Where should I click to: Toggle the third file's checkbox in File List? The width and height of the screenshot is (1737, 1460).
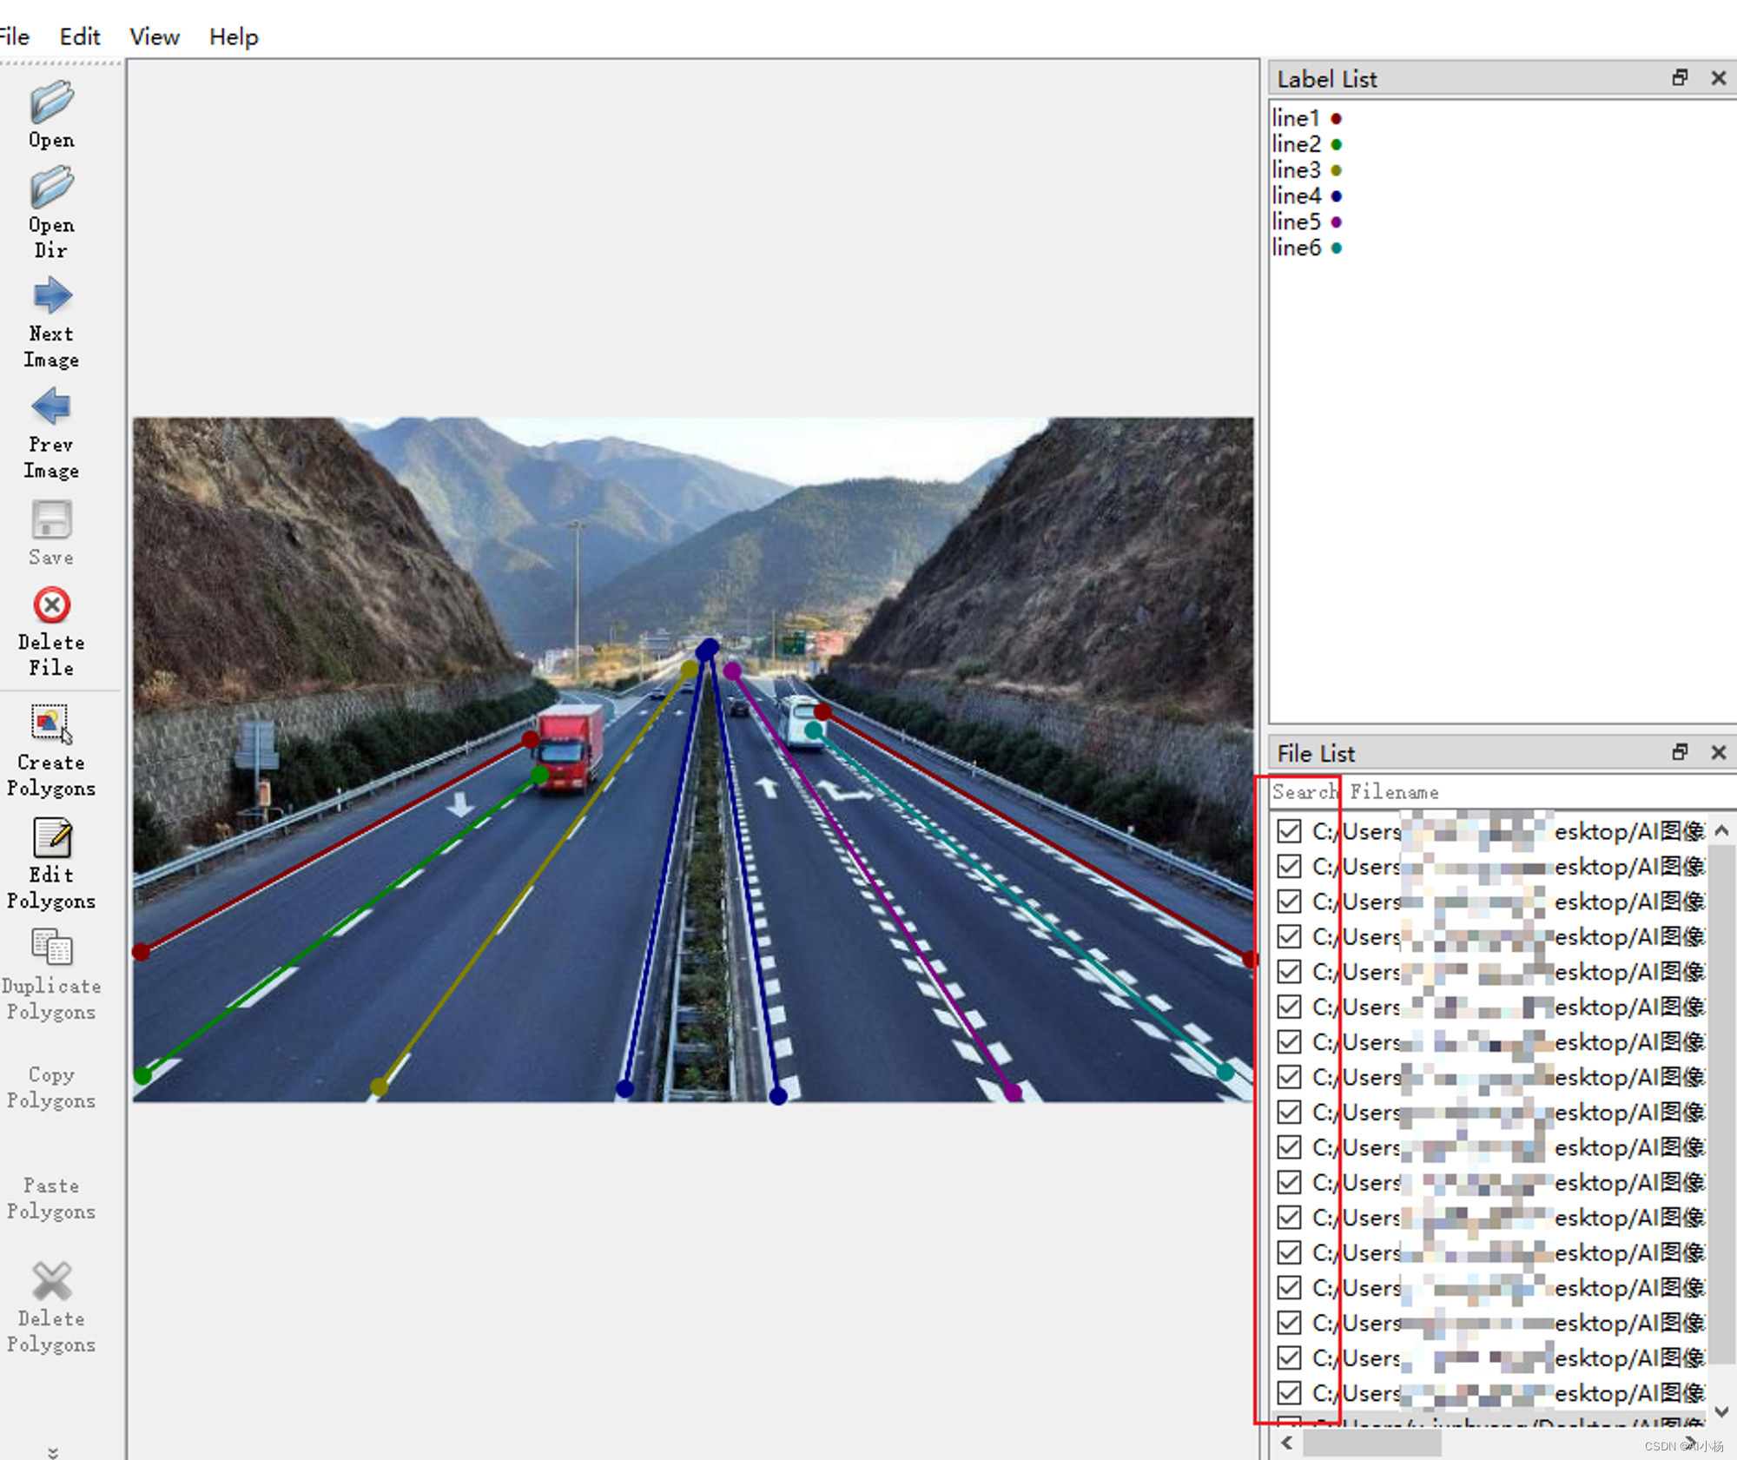[x=1289, y=902]
